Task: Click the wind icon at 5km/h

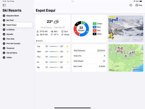Action: click(x=63, y=34)
